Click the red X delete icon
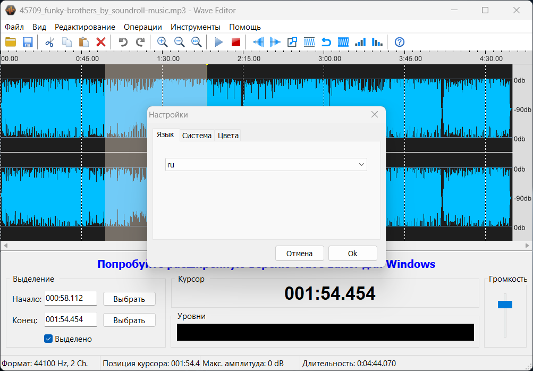Viewport: 533px width, 371px height. (100, 42)
